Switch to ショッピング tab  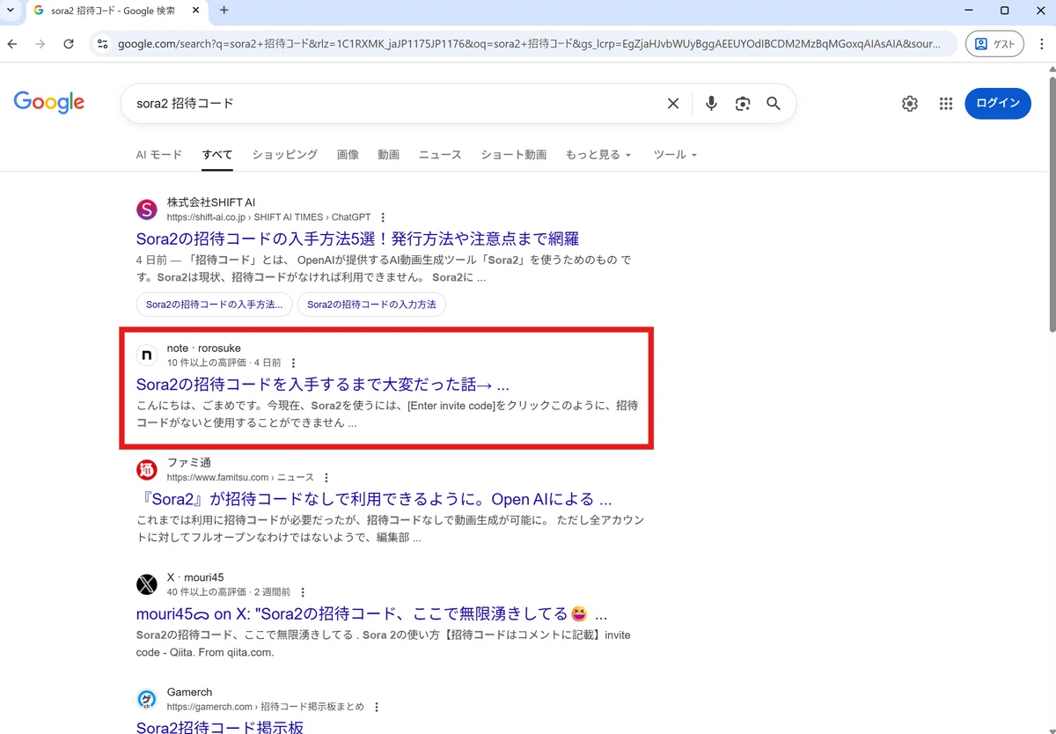(x=285, y=154)
